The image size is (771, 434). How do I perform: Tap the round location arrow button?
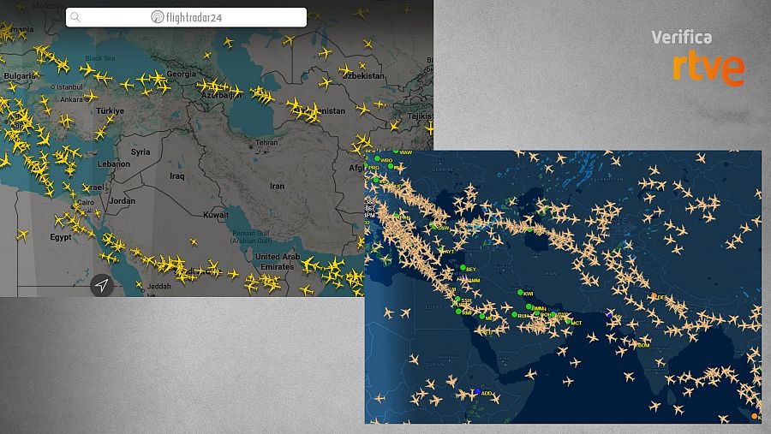(102, 285)
